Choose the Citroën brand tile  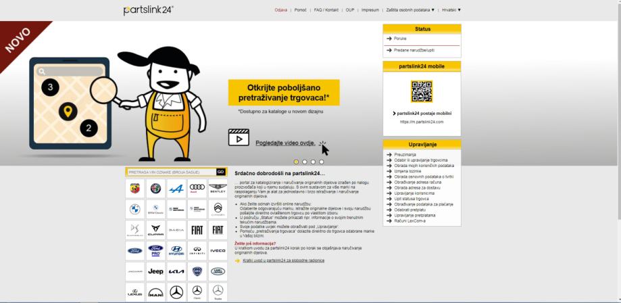point(218,210)
